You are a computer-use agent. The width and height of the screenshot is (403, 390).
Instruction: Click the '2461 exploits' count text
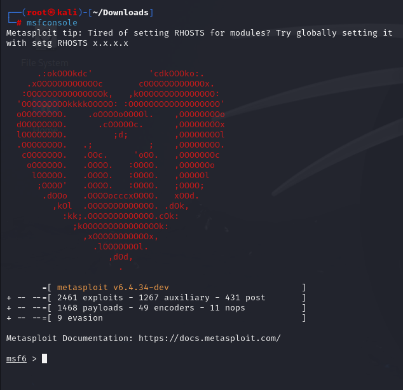90,297
